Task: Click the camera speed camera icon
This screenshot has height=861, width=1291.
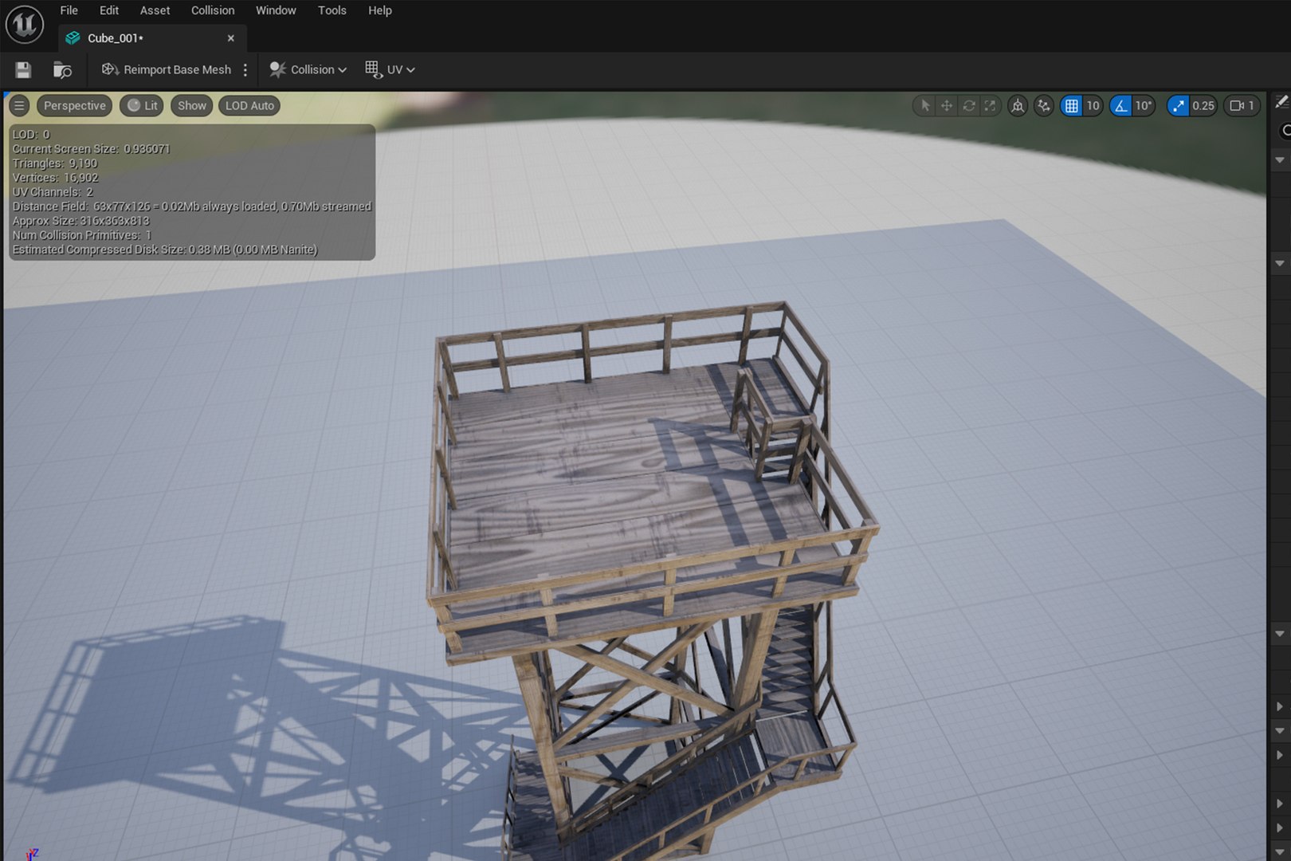Action: pyautogui.click(x=1237, y=105)
